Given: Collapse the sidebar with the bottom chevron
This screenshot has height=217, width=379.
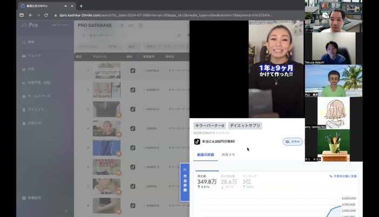Looking at the screenshot, I should coord(67,211).
